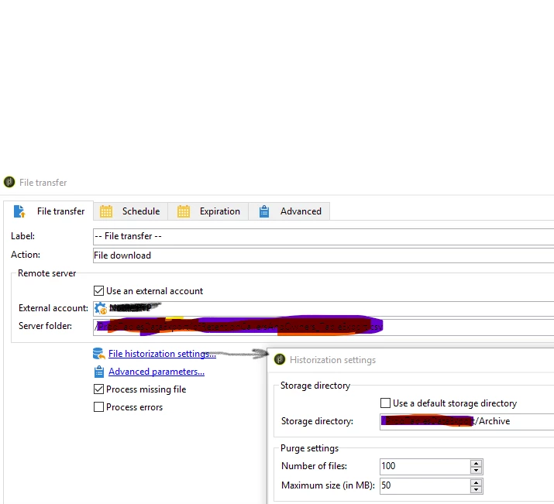Open the Action File download dropdown
This screenshot has width=554, height=504.
click(x=323, y=255)
